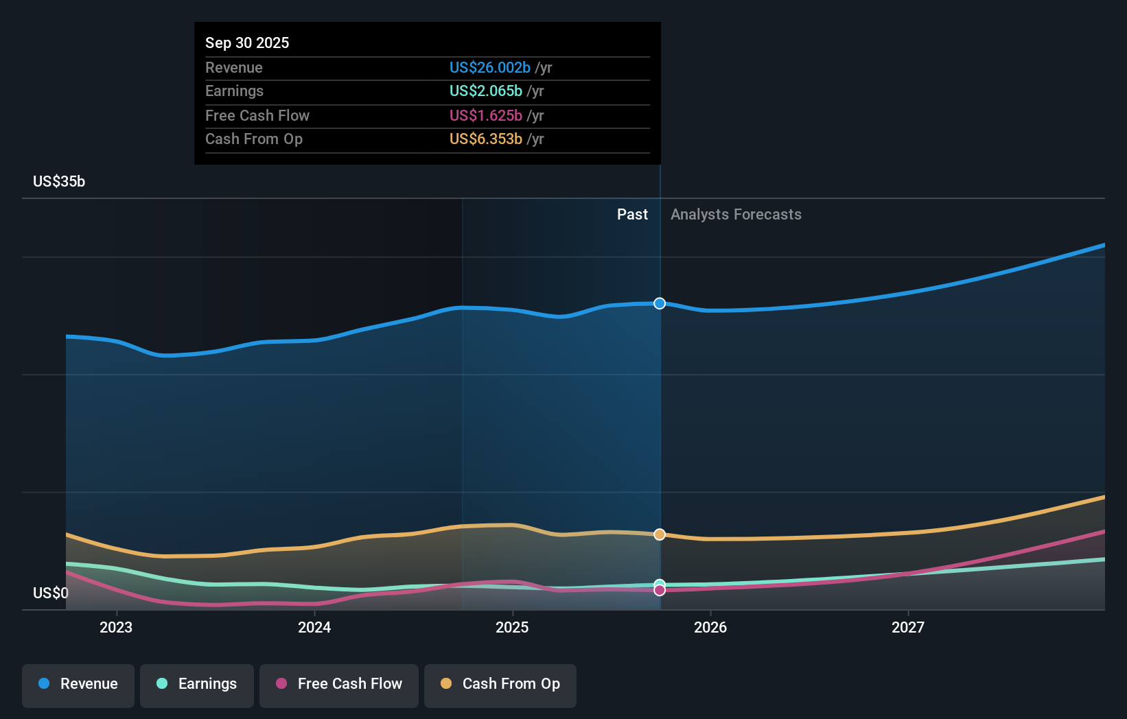Click the US$35b axis label
Viewport: 1127px width, 719px height.
[x=58, y=181]
